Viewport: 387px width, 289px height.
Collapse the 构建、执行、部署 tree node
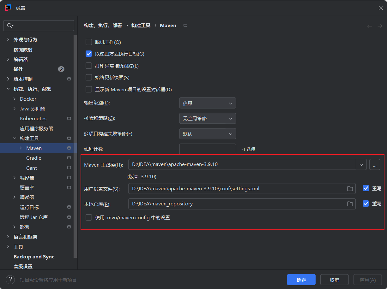(8, 89)
